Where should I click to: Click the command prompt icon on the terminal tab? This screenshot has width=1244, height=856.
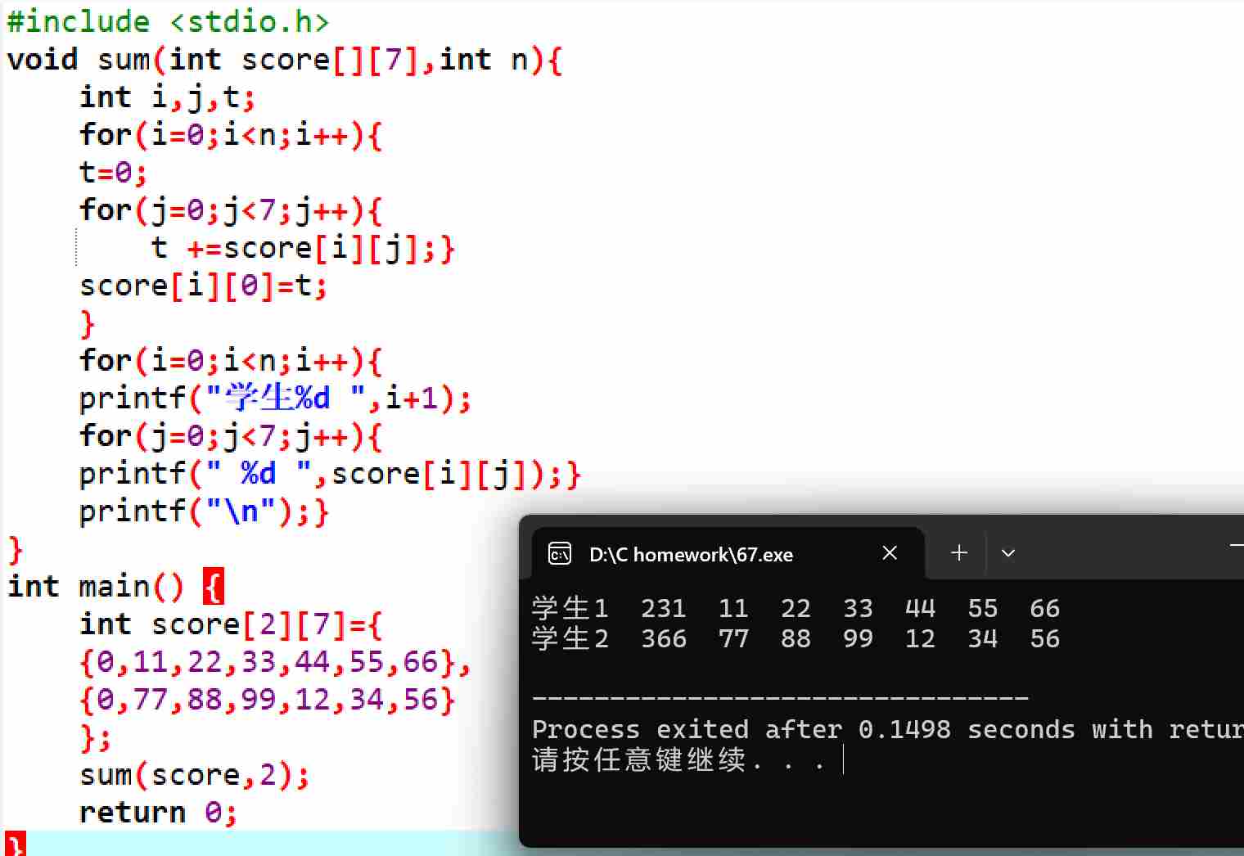coord(559,554)
